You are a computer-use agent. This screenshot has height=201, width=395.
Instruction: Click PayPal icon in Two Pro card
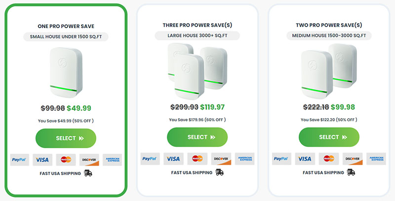[282, 159]
